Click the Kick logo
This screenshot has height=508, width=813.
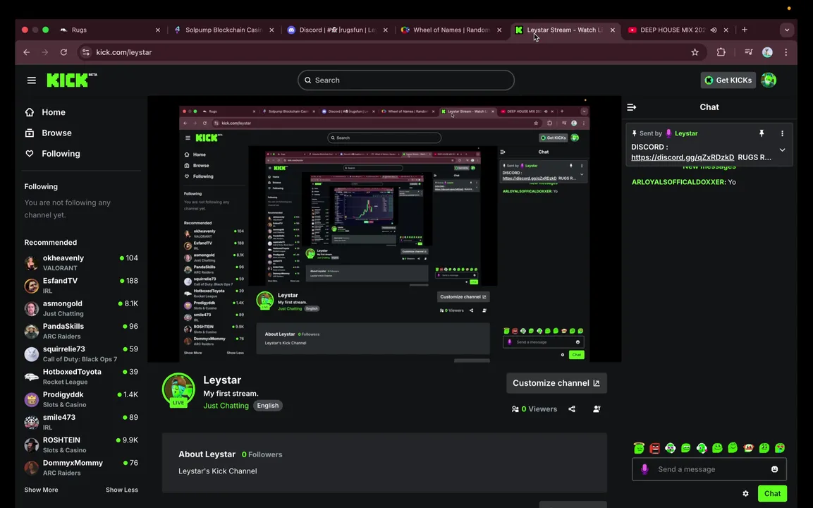tap(71, 80)
